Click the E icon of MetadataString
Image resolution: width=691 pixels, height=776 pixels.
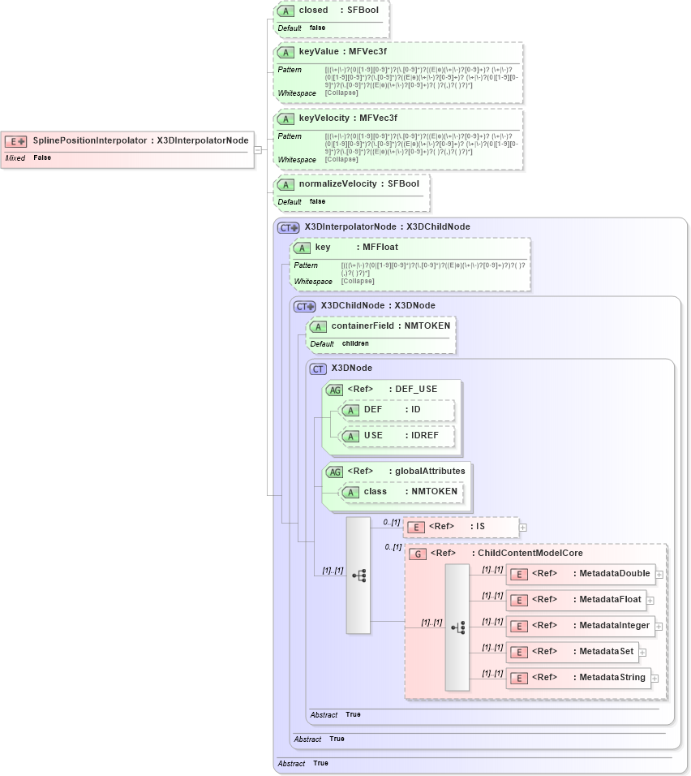(519, 678)
